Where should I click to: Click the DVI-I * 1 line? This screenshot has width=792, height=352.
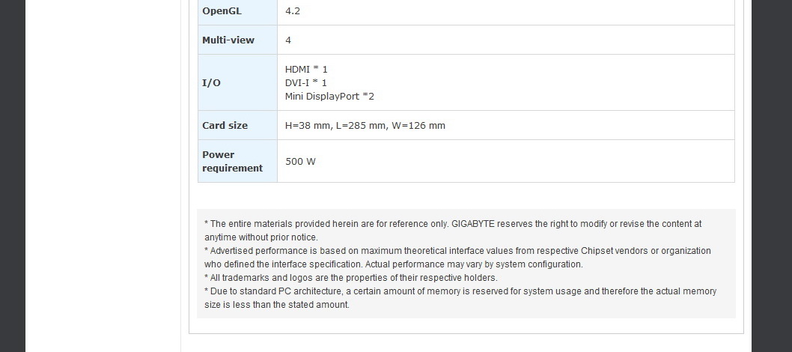tap(305, 82)
